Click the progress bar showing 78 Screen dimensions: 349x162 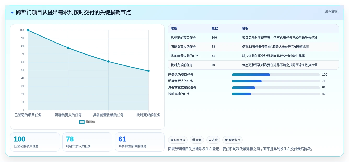pos(276,81)
